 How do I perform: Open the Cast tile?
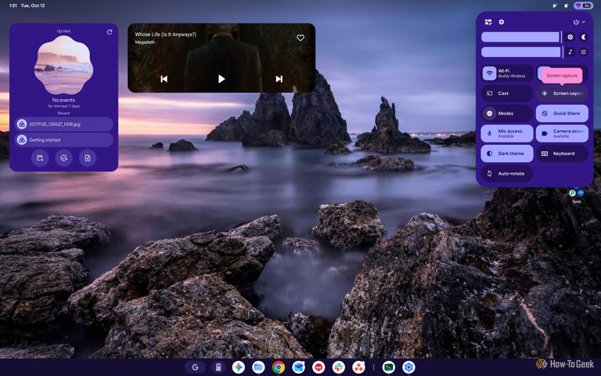[x=507, y=93]
